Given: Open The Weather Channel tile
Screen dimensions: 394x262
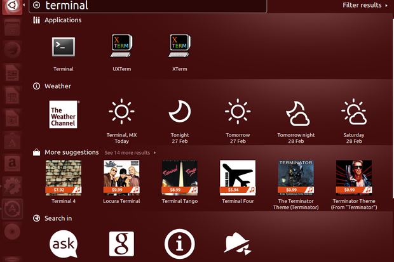Looking at the screenshot, I should click(64, 114).
